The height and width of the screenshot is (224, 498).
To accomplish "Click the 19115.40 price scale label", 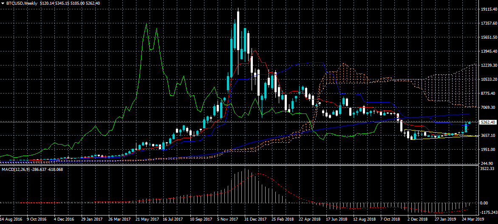I will 487,9.
